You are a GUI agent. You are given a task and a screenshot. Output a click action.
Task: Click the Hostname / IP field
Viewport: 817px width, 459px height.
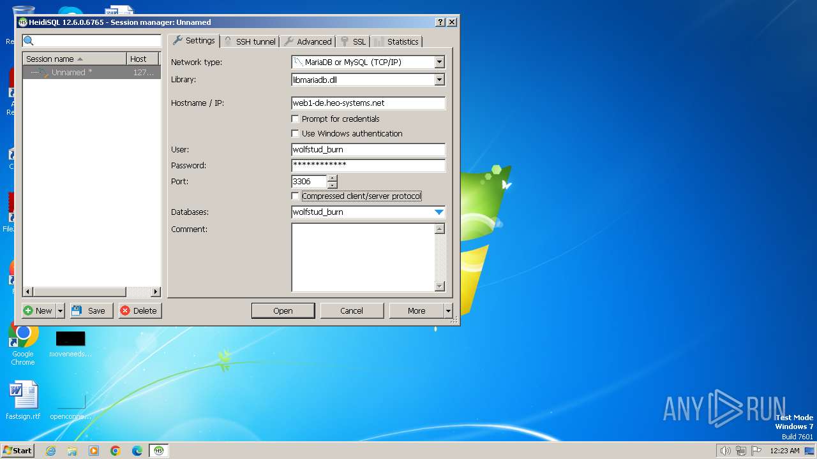[368, 103]
